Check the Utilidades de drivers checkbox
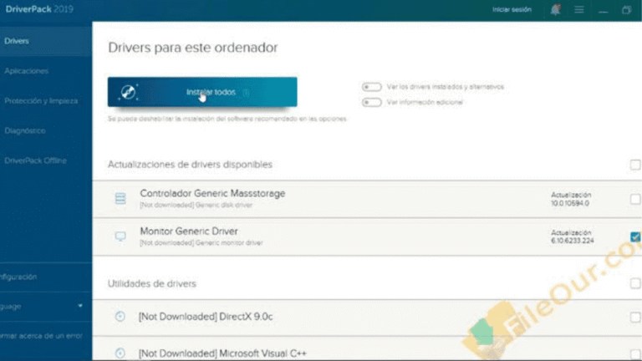The width and height of the screenshot is (642, 361). coord(635,283)
